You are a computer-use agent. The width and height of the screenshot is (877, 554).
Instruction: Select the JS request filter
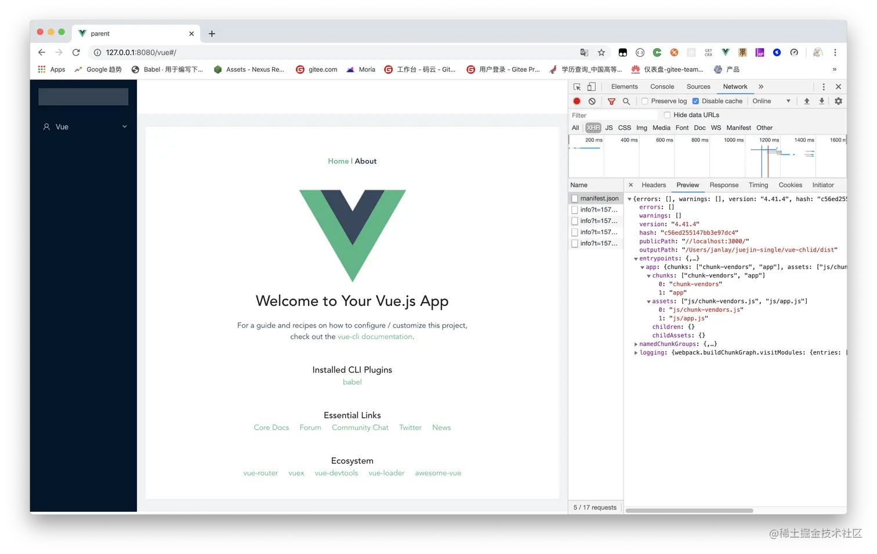pos(609,128)
